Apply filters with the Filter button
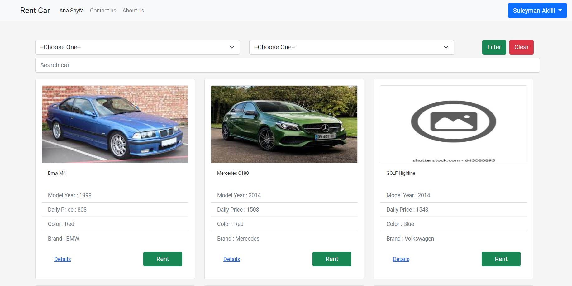The height and width of the screenshot is (286, 572). click(494, 47)
